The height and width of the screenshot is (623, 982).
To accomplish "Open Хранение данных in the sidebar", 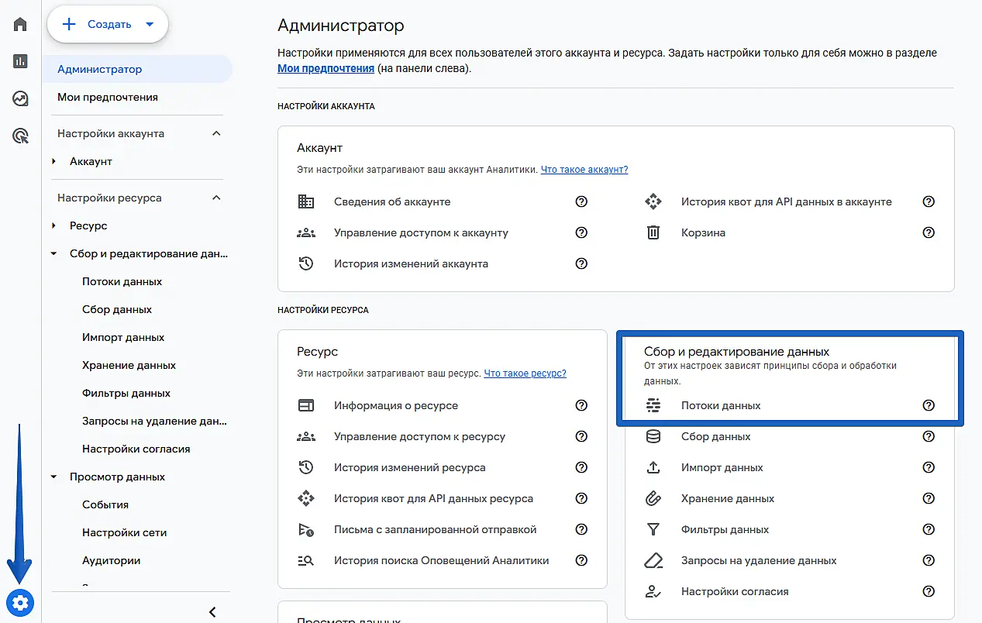I will [x=129, y=365].
